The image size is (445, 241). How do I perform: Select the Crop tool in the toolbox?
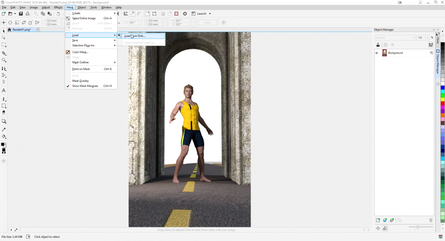point(4,53)
